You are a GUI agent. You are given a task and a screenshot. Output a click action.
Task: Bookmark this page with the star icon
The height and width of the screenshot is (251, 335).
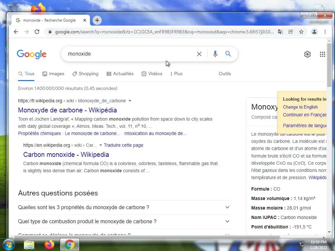301,32
